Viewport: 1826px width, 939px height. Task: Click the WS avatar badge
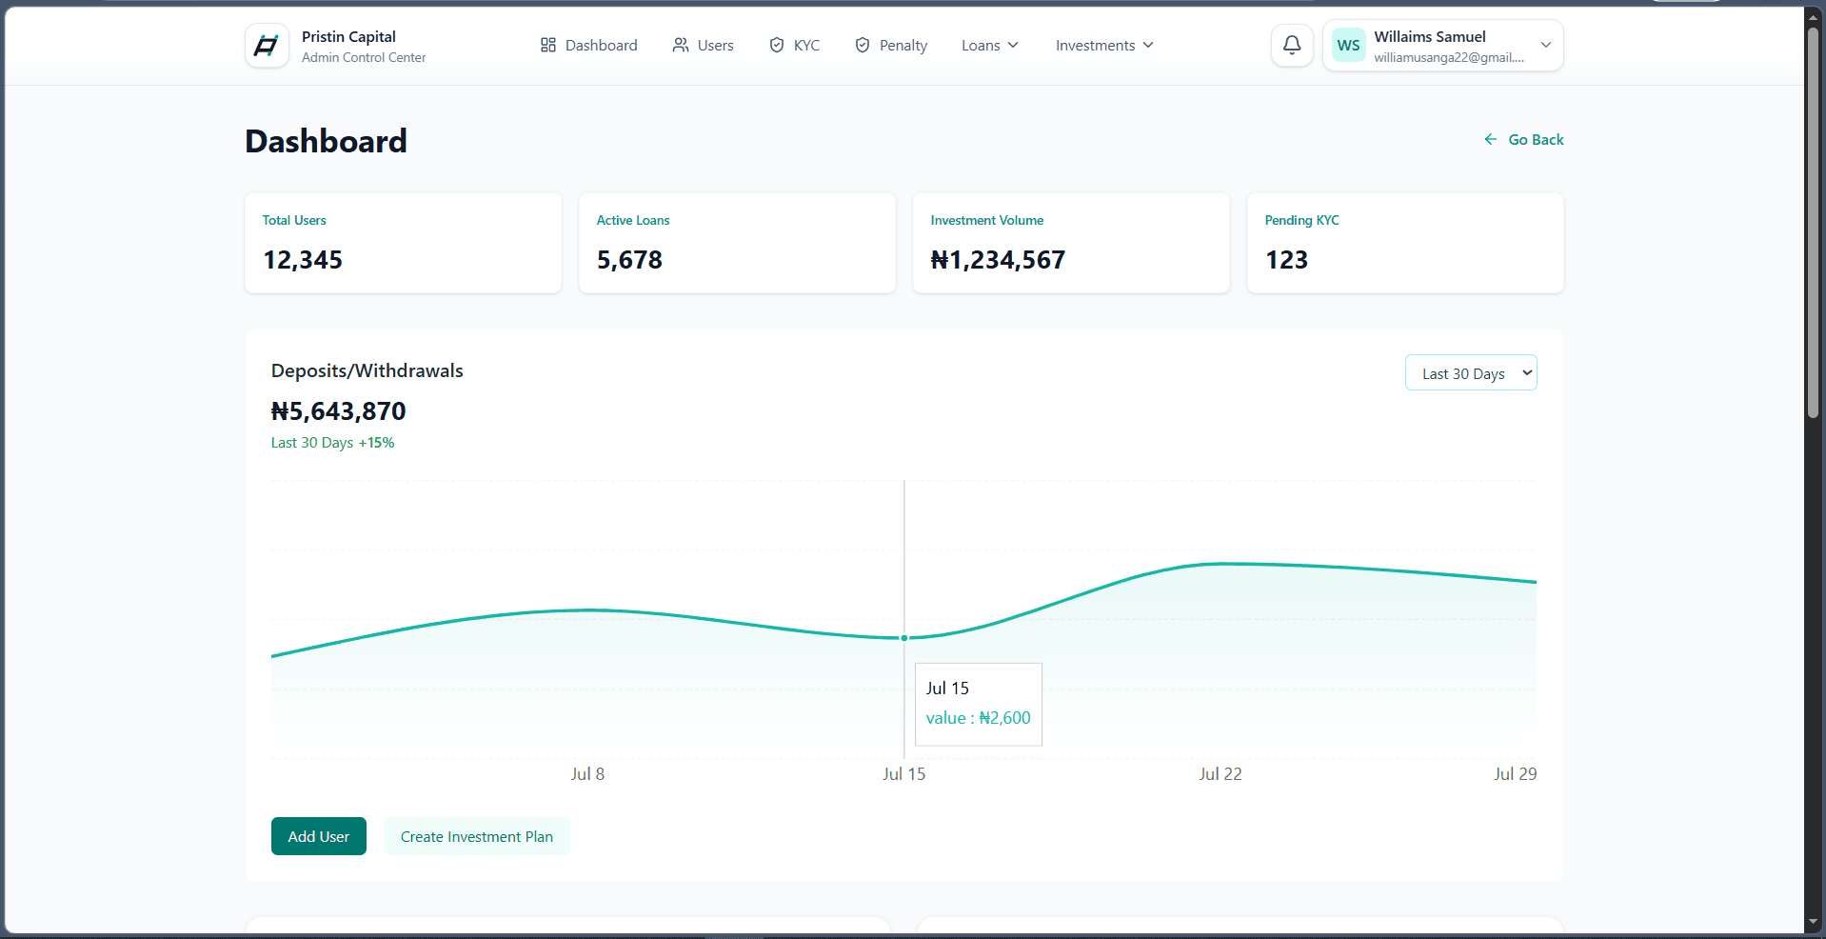pos(1348,45)
